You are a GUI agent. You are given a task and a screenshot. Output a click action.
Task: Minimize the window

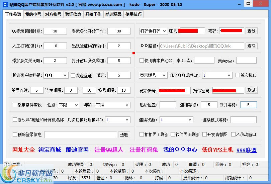pyautogui.click(x=239, y=4)
